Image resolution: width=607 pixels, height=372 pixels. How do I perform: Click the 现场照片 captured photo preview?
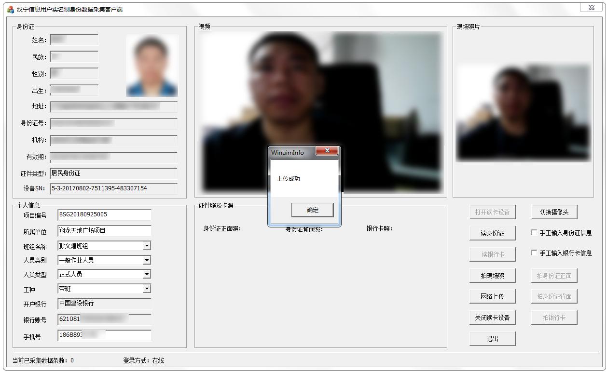coord(523,113)
